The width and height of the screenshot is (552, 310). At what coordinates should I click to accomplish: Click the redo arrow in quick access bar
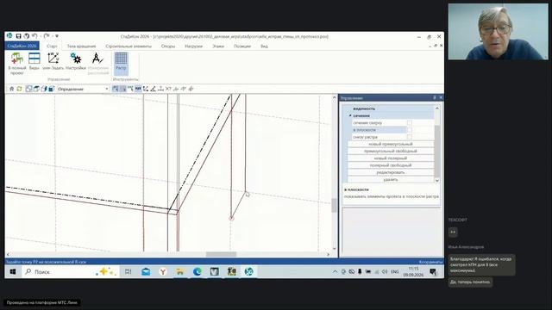click(46, 36)
